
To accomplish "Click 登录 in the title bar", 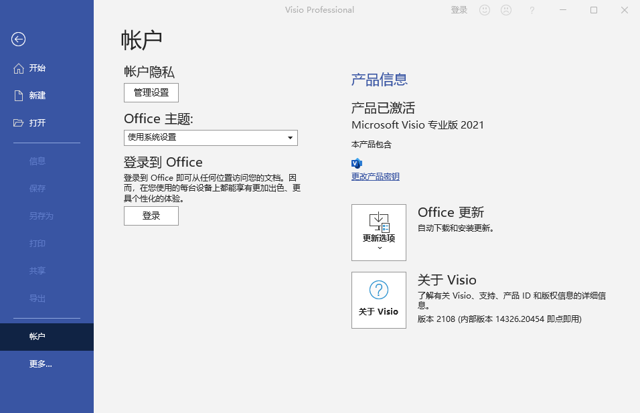I will (459, 10).
